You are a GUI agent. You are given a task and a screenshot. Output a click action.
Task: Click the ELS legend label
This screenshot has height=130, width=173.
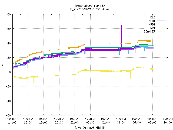153,17
